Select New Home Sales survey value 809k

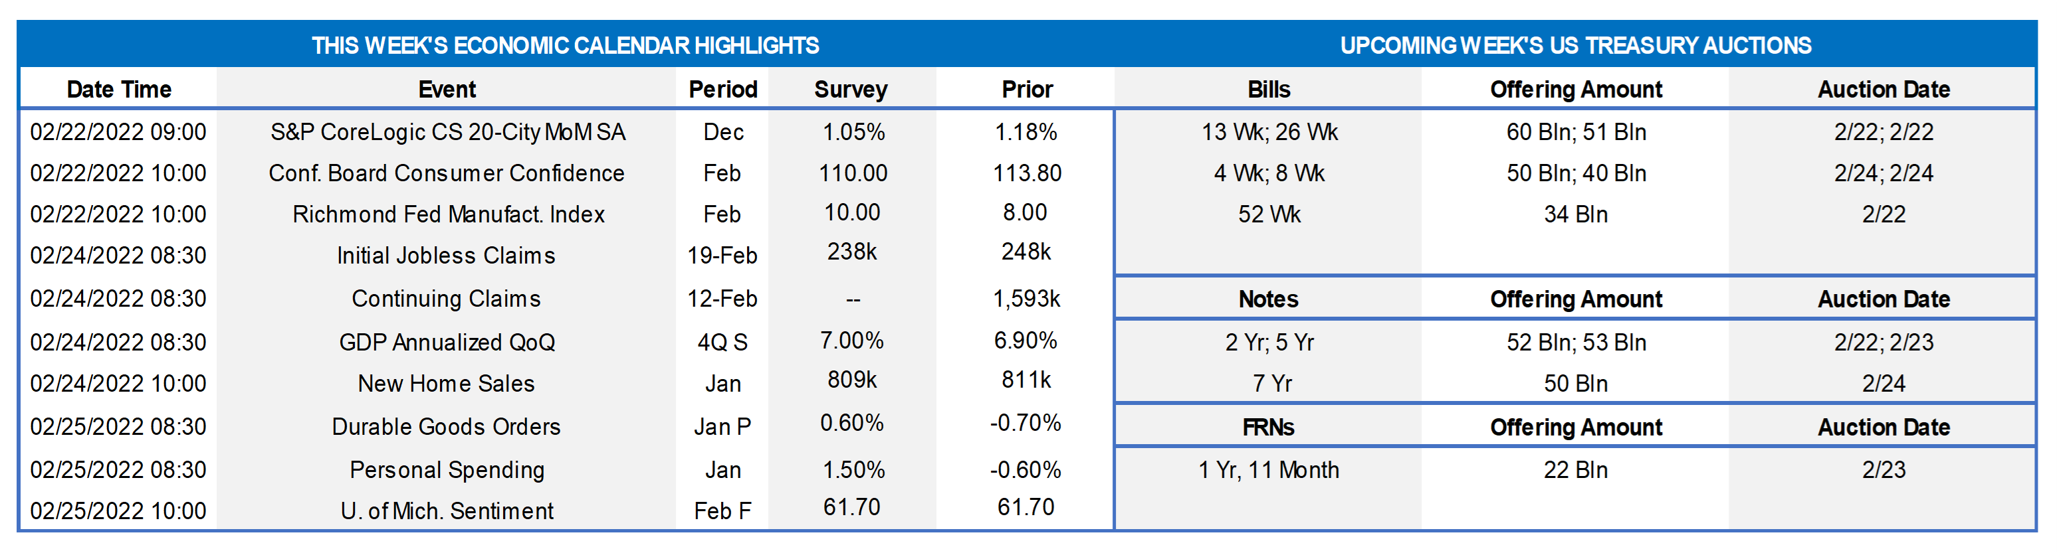[852, 380]
